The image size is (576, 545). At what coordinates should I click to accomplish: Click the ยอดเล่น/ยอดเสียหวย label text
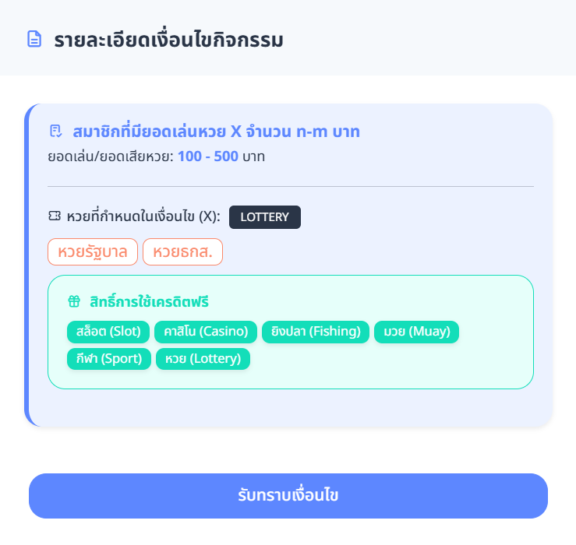[110, 156]
